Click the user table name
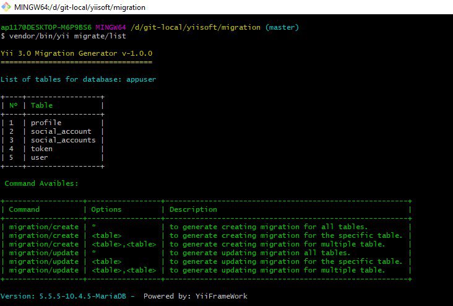Screen dimensions: 453x306 [x=40, y=157]
